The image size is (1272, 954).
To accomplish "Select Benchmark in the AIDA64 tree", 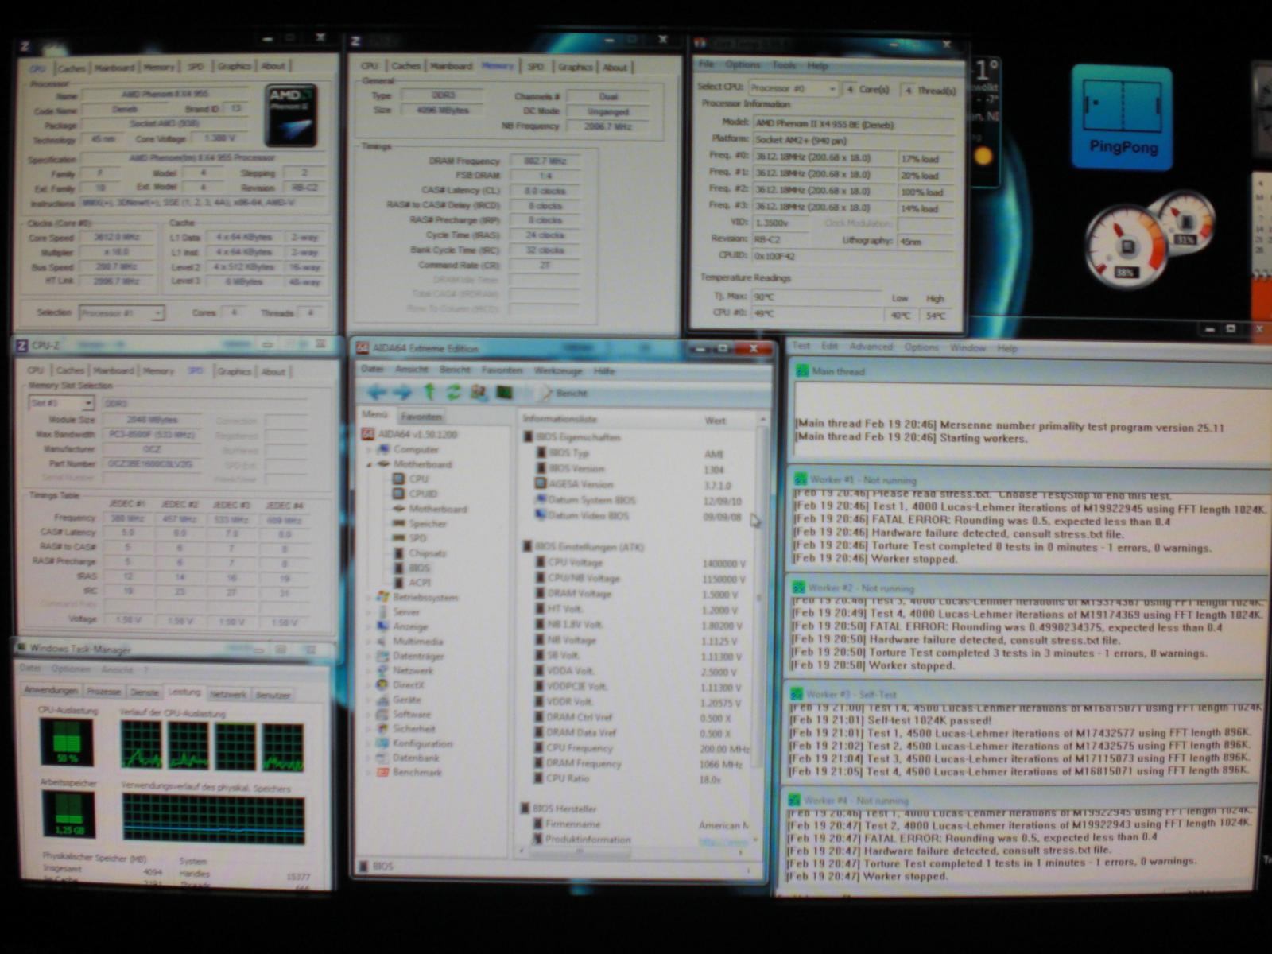I will (x=417, y=772).
